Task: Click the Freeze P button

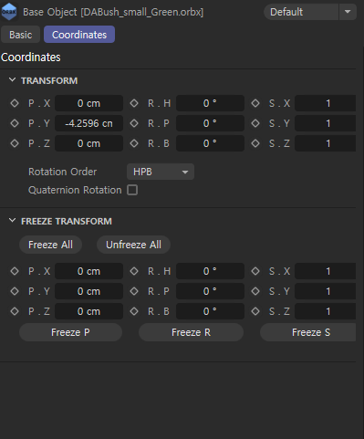Action: click(x=70, y=332)
